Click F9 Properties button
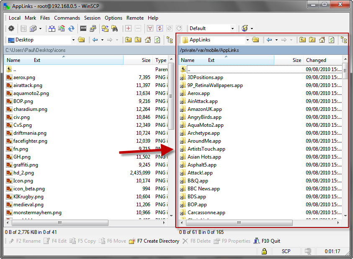The width and height of the screenshot is (353, 259). pos(232,241)
